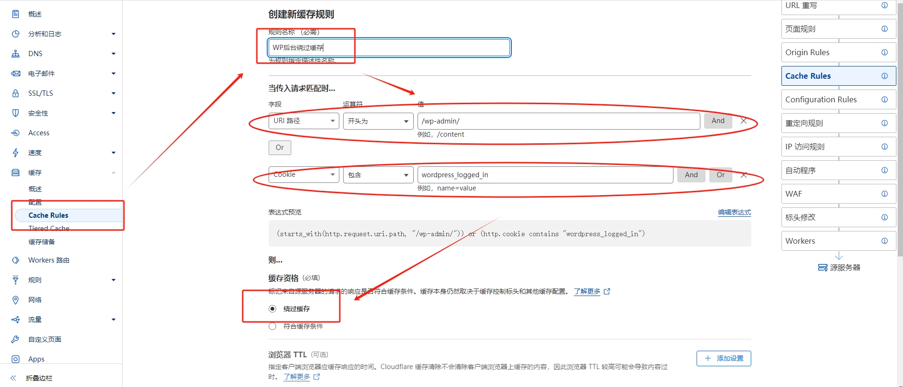Open Tiered Cache in the sidebar

(x=49, y=229)
